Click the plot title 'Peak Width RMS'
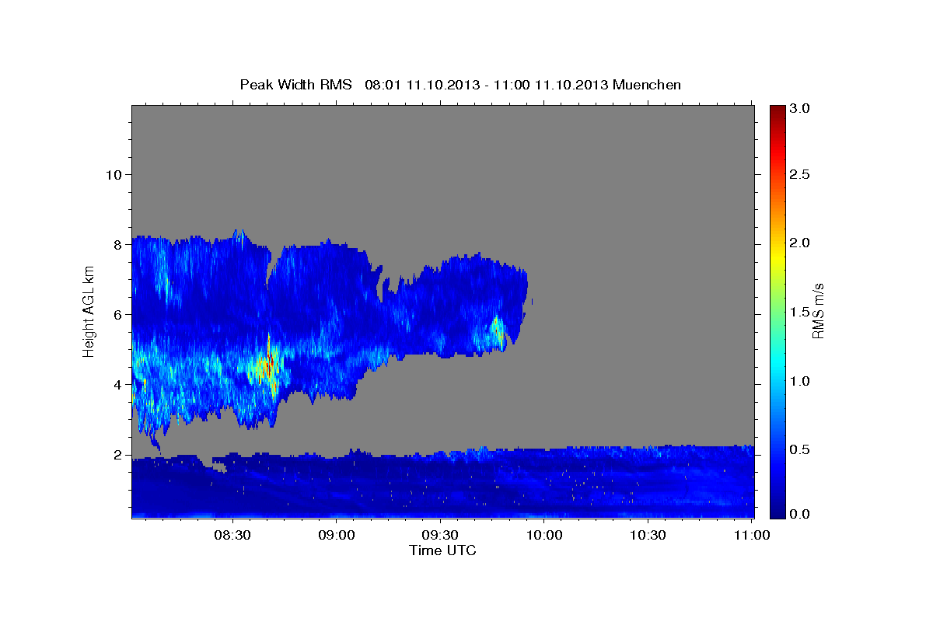 pyautogui.click(x=296, y=85)
